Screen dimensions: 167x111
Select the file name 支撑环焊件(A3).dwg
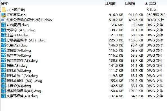click(22, 96)
